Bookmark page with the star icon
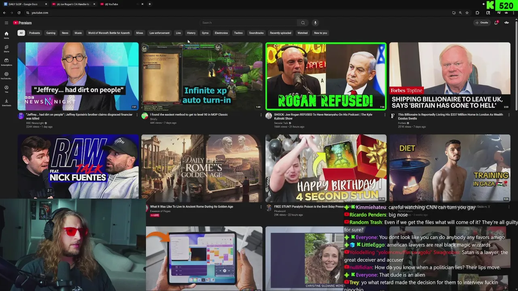Image resolution: width=518 pixels, height=291 pixels. coord(467,13)
